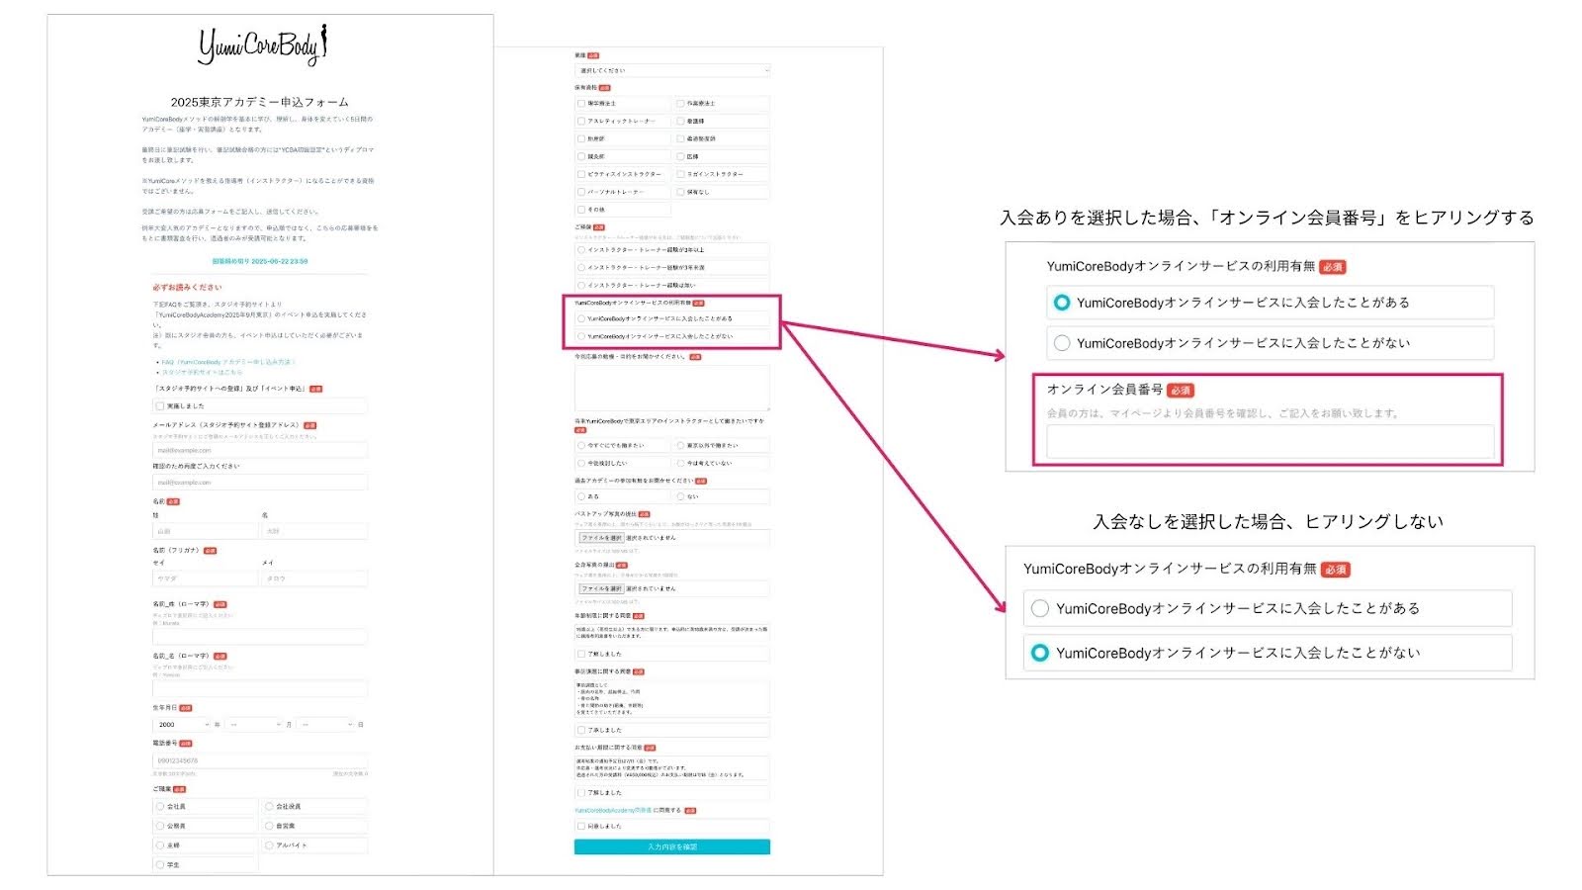Check the 同意しました agreement checkbox
Image resolution: width=1582 pixels, height=890 pixels.
point(581,826)
